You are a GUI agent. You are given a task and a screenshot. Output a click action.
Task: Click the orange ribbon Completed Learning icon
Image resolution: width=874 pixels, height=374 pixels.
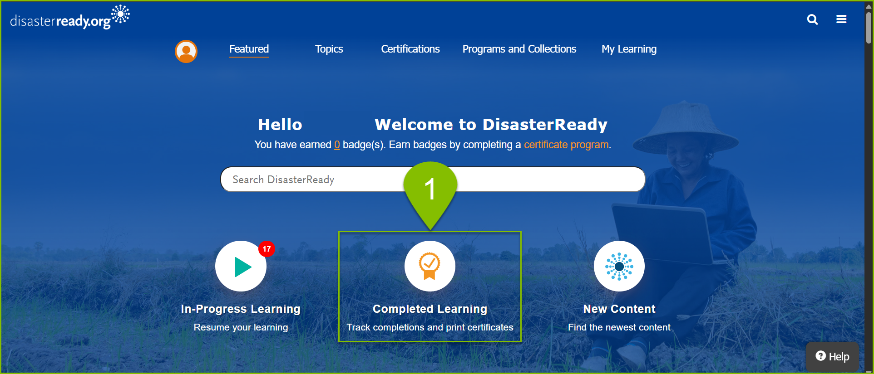[x=430, y=266]
